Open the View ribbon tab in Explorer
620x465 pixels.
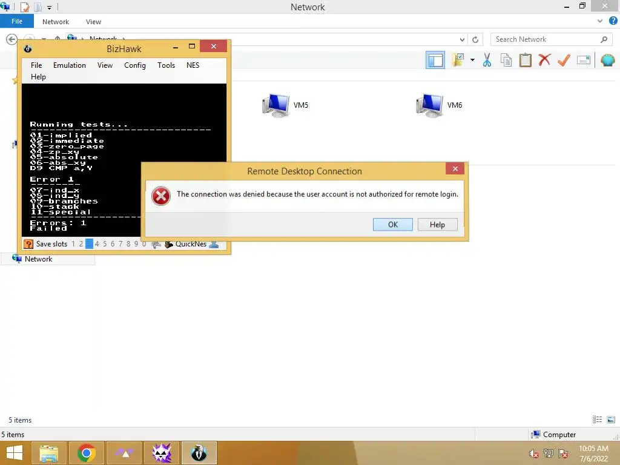pos(93,22)
